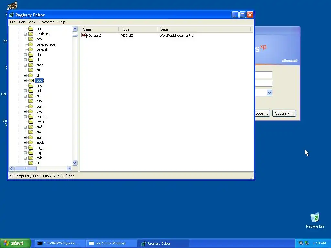The width and height of the screenshot is (331, 248).
Task: Click the .dic folder icon
Action: (x=31, y=60)
